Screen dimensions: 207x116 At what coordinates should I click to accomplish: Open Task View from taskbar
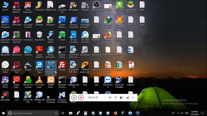click(63, 113)
